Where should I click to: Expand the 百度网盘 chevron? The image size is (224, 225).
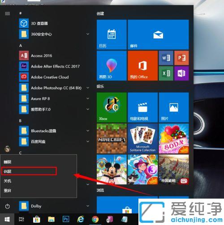[x=88, y=141]
